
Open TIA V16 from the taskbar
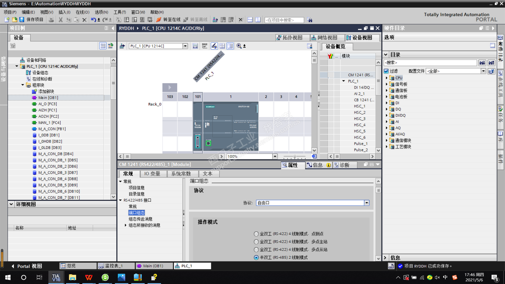pyautogui.click(x=56, y=277)
